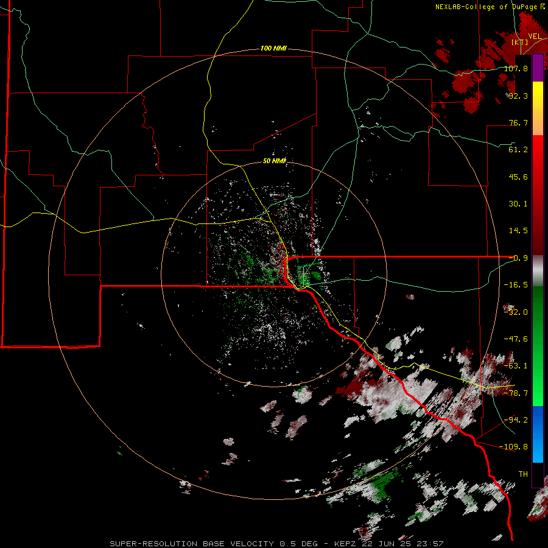Click the 14.5 velocity scale value

pyautogui.click(x=518, y=231)
